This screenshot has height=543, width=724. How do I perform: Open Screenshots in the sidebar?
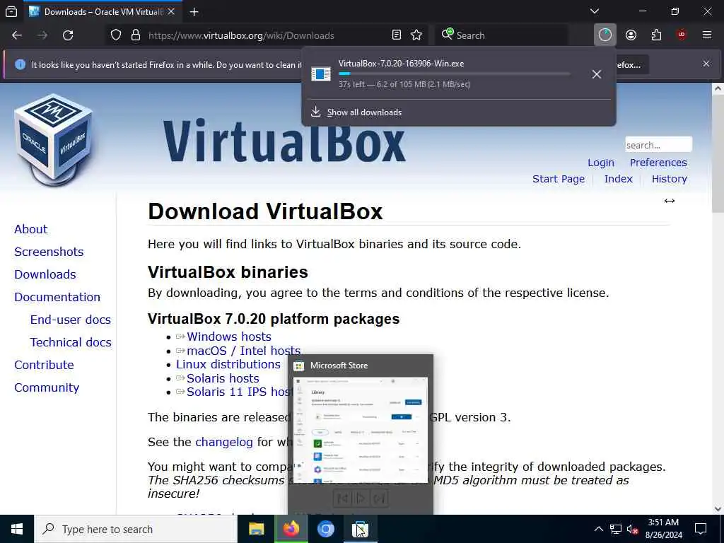49,252
